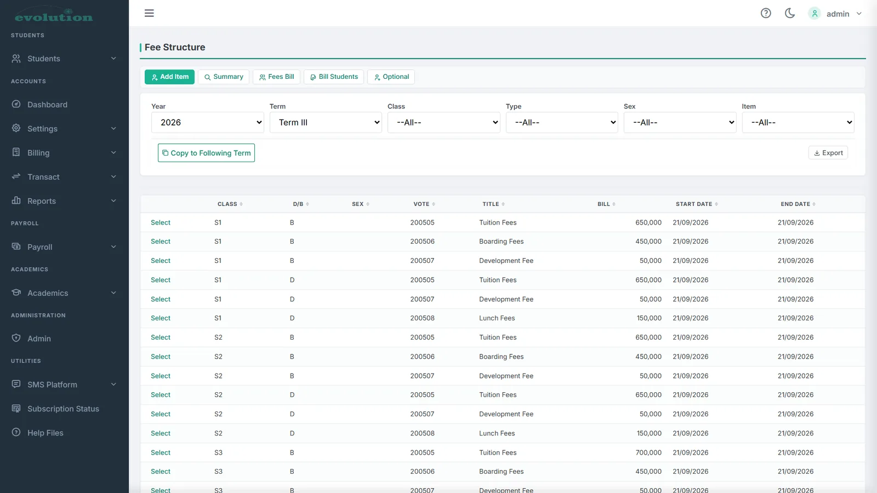Select the S1 D Lunch Fees row

pos(161,318)
